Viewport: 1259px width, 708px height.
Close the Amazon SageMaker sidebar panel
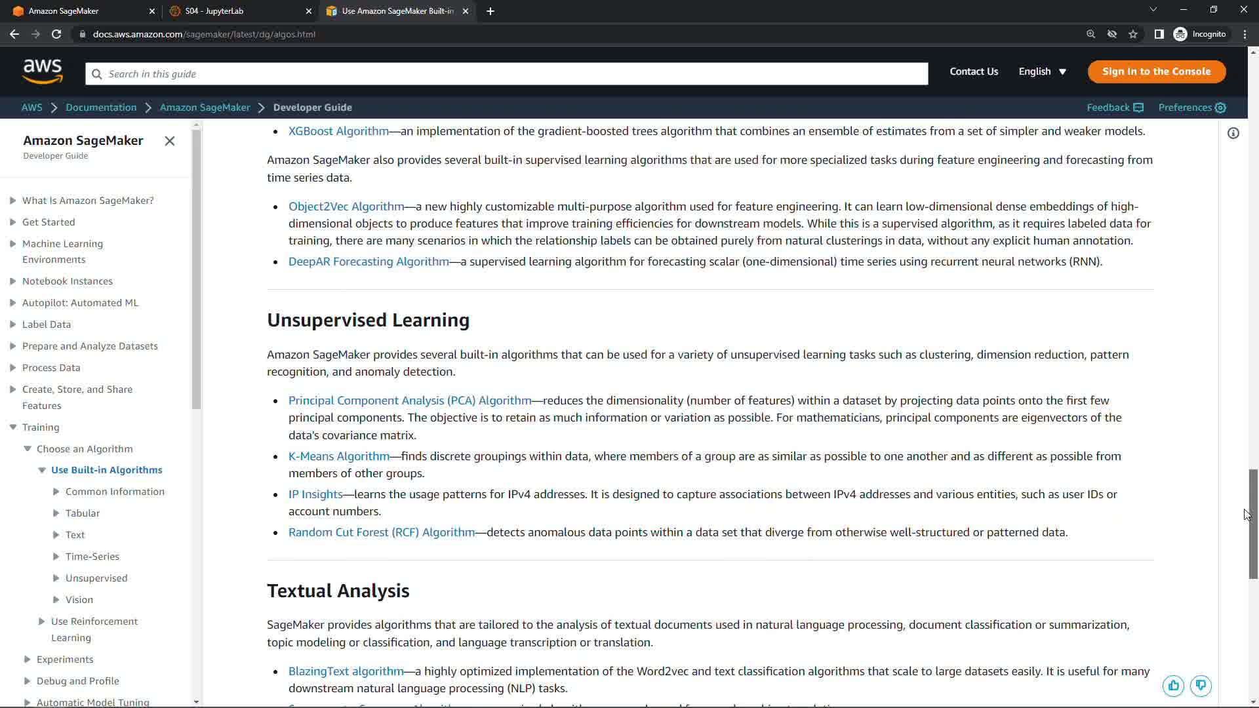pyautogui.click(x=170, y=141)
